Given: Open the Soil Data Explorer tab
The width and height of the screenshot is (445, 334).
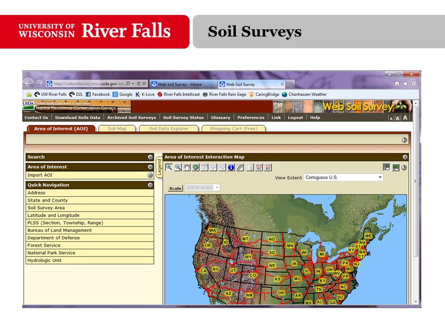Looking at the screenshot, I should 169,128.
